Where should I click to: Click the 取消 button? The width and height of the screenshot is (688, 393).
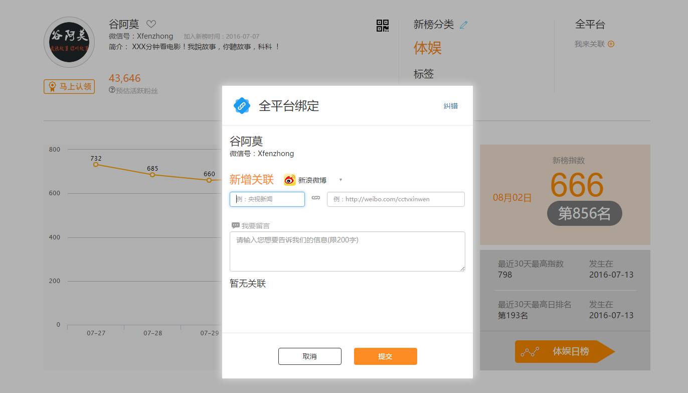pyautogui.click(x=309, y=356)
